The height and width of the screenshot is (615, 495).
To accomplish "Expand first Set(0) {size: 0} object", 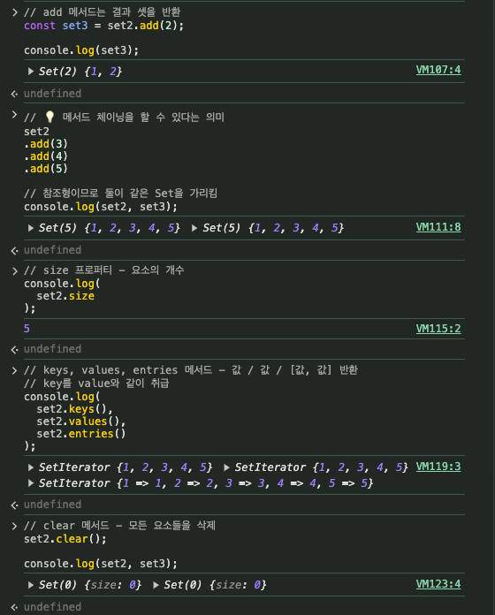I will (x=31, y=585).
